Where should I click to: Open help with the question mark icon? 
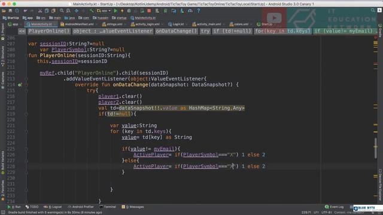coord(198,11)
